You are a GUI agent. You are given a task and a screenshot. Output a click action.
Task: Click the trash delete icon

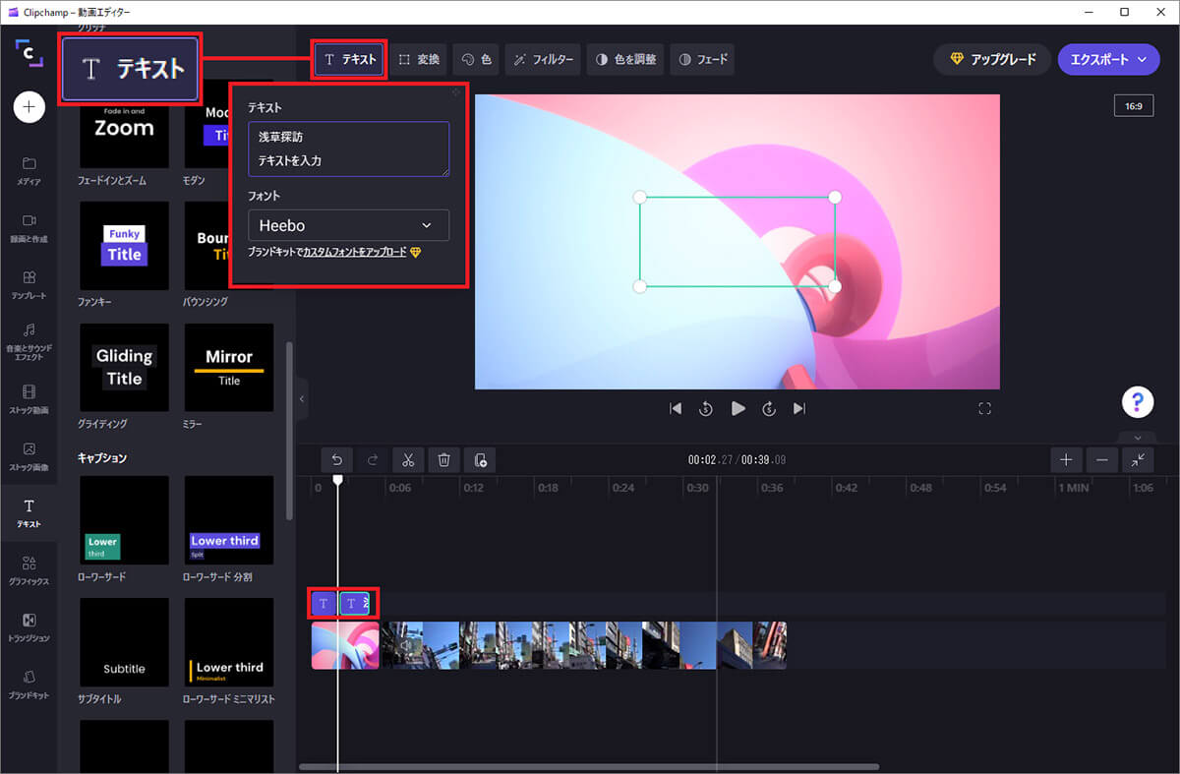(x=443, y=459)
